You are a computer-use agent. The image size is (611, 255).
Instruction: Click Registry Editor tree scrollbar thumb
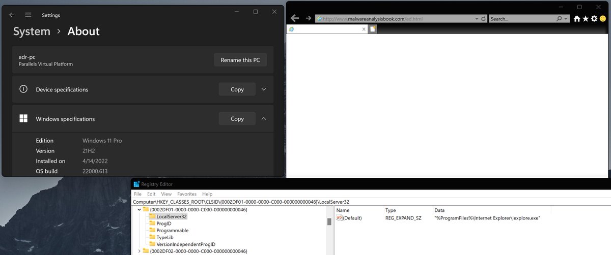pos(329,221)
